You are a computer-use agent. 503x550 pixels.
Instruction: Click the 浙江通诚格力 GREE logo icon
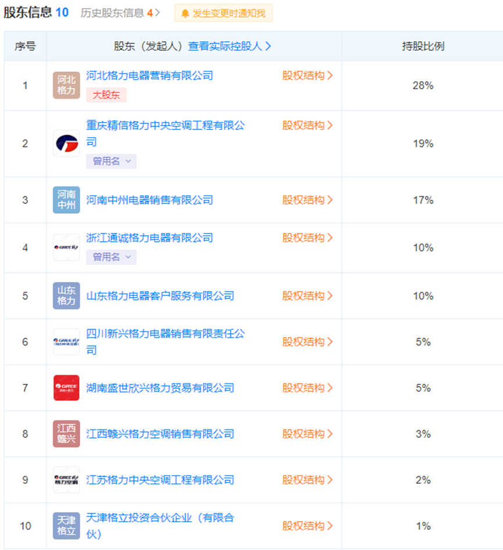66,247
